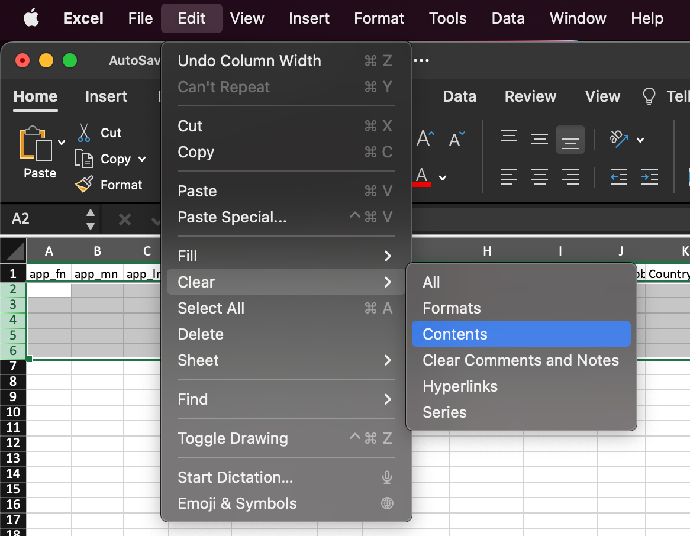
Task: Apply red font color A icon
Action: (x=421, y=177)
